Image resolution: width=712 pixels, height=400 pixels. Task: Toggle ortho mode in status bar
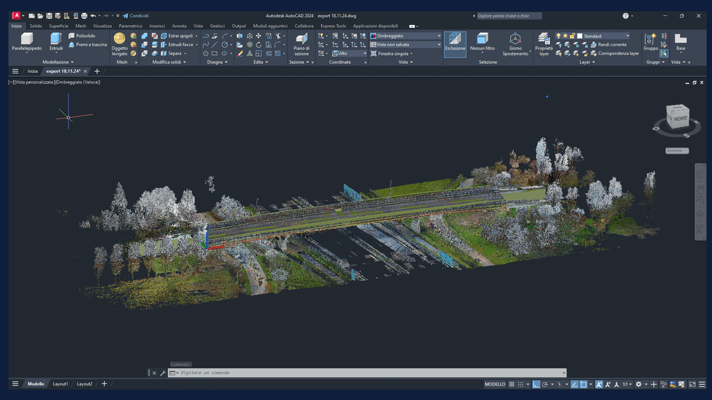point(536,385)
